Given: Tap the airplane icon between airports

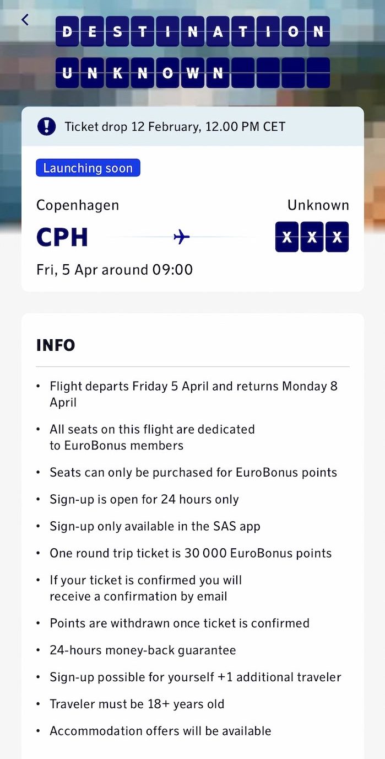Looking at the screenshot, I should tap(181, 237).
